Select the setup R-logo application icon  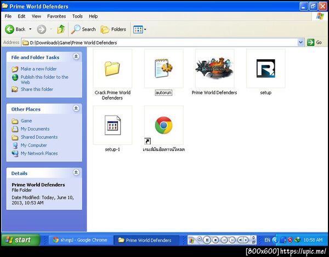pyautogui.click(x=265, y=68)
